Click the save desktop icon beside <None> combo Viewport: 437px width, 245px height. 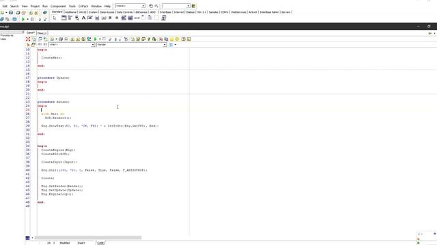coord(151,6)
